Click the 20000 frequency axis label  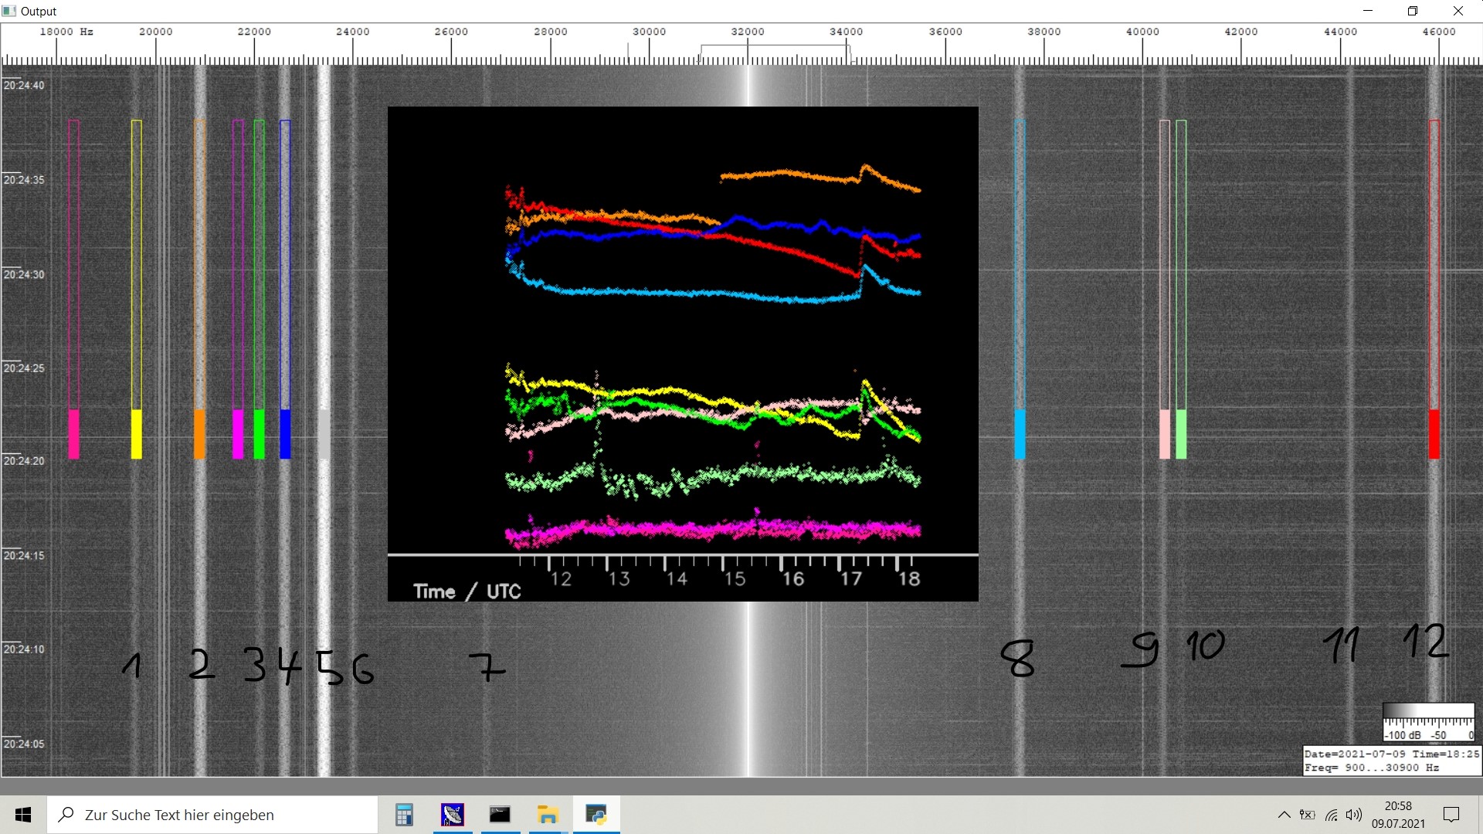pyautogui.click(x=156, y=32)
